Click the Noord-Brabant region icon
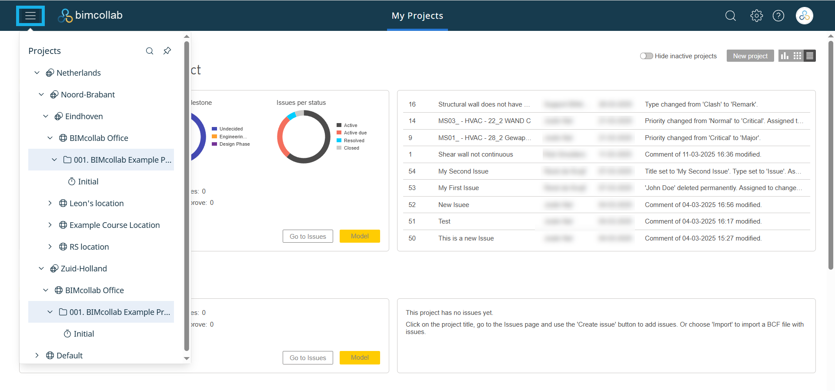The image size is (835, 391). coord(54,95)
